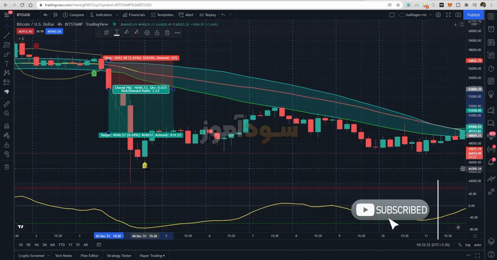
Task: Open the Crypto Screener tab
Action: click(x=33, y=255)
